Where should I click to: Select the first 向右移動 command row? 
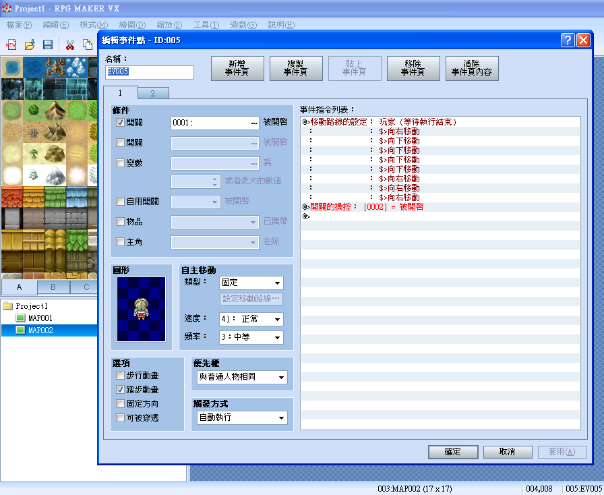point(441,132)
